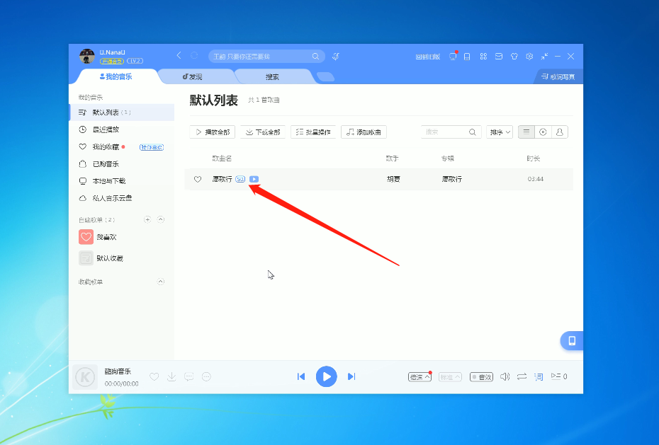The image size is (659, 445).
Task: Click the floating phone button on the right edge
Action: coord(572,340)
